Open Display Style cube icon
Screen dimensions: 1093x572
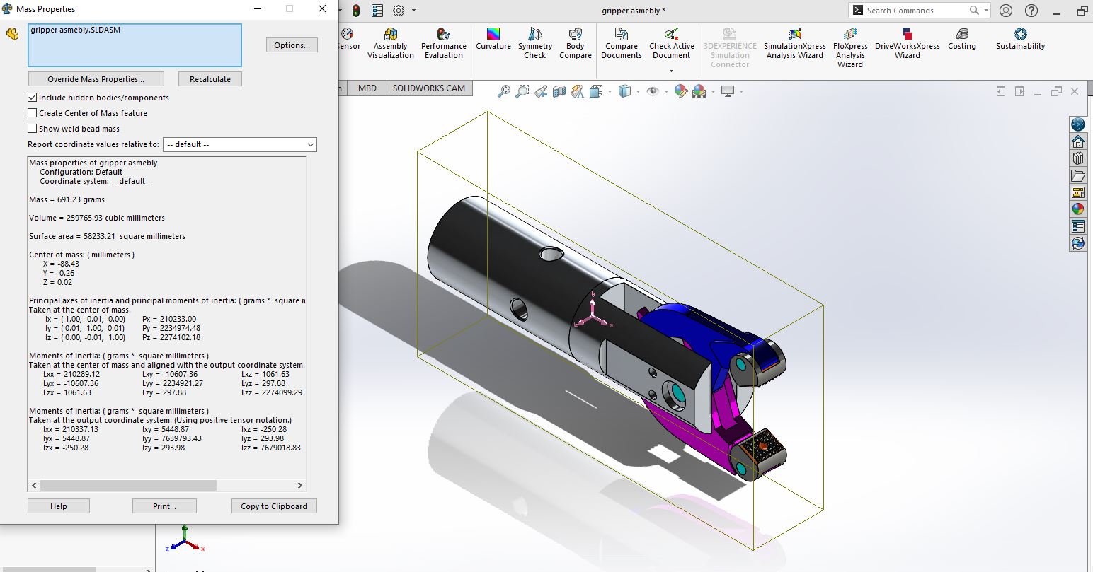click(624, 91)
